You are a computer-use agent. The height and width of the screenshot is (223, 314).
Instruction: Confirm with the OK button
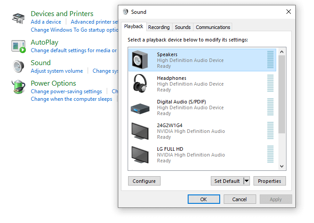coord(204,199)
